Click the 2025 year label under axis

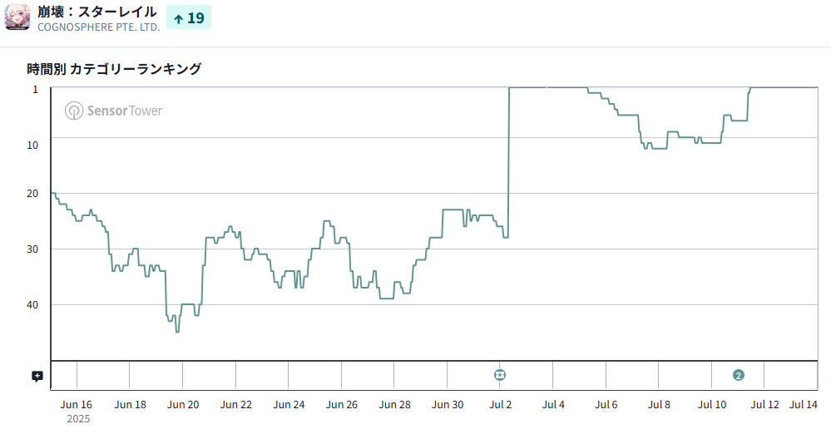point(77,419)
